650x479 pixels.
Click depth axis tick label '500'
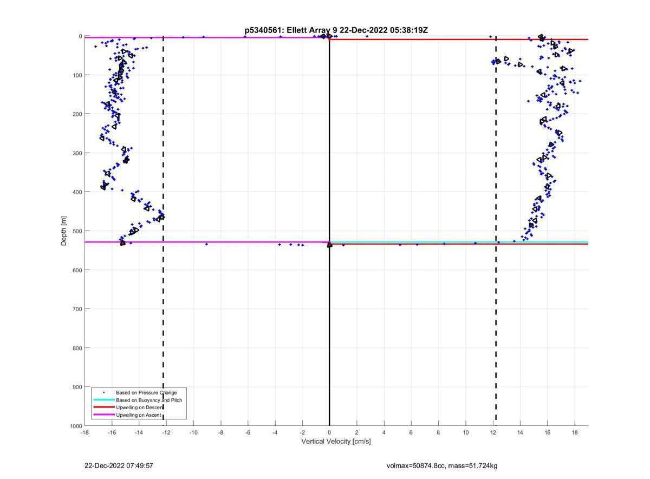(77, 231)
